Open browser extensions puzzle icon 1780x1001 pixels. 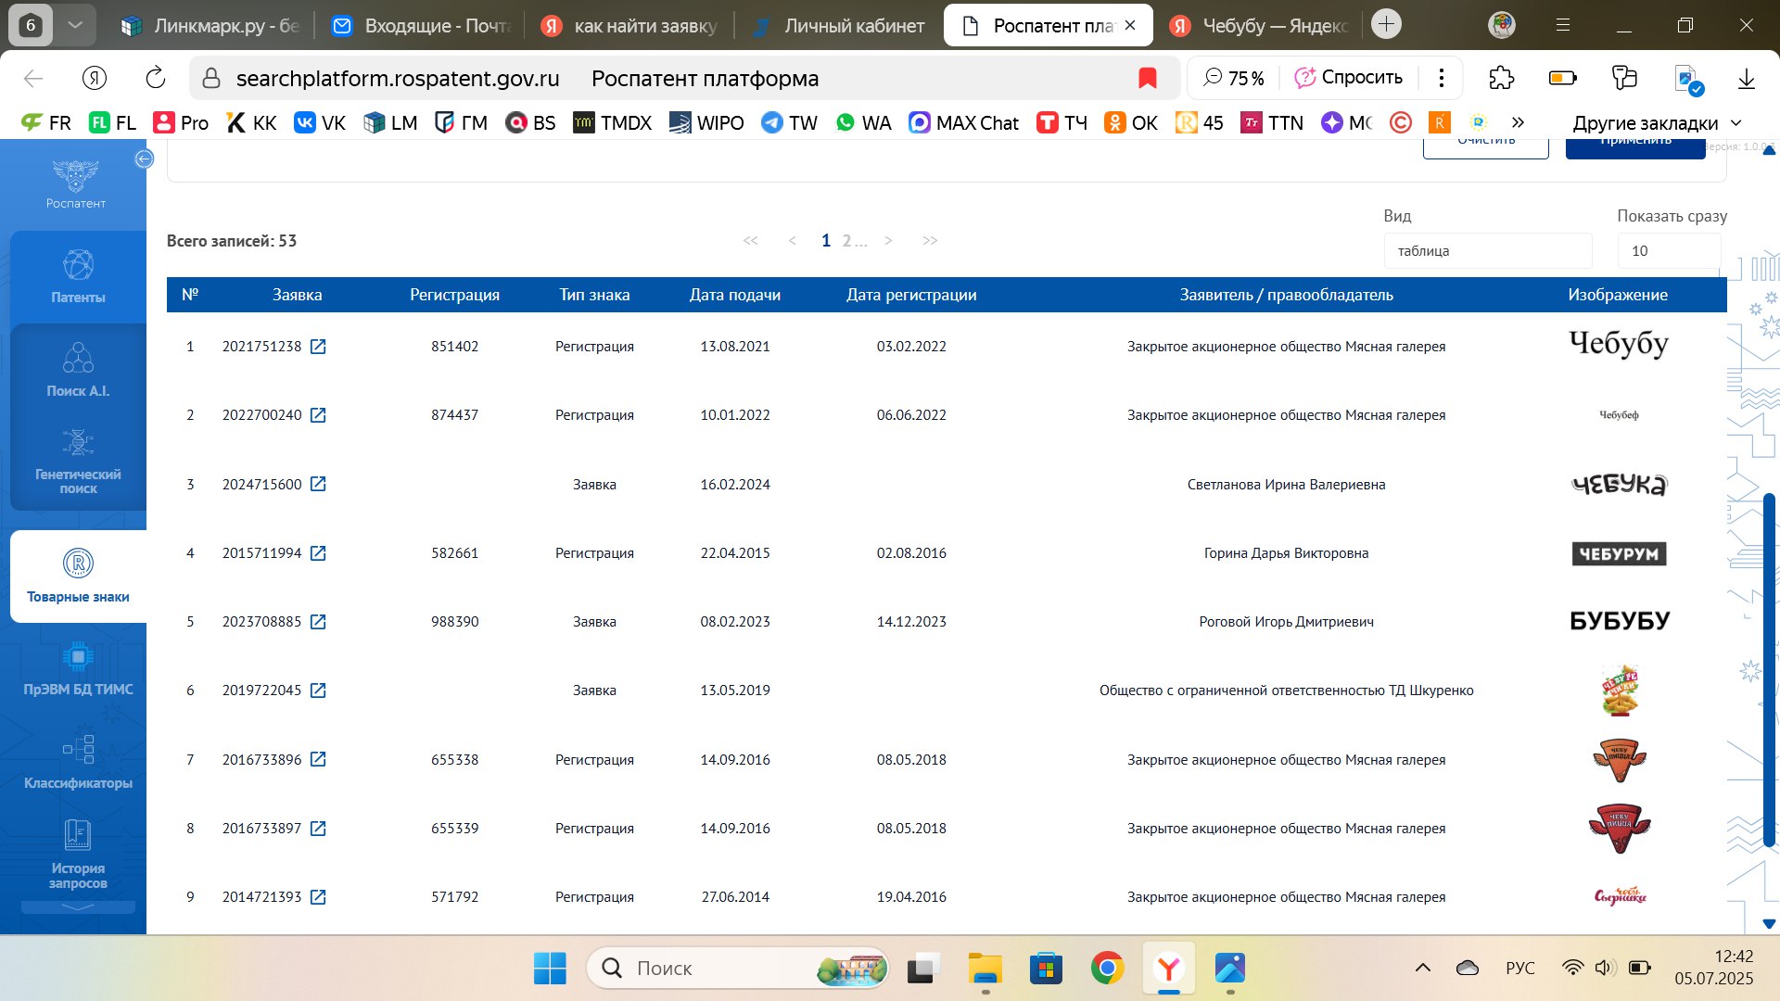[1501, 78]
